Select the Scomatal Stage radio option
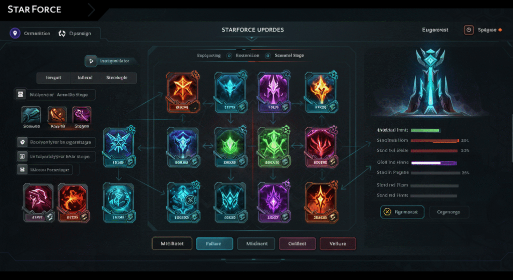Screen dimensions: 513x280 click(x=268, y=56)
